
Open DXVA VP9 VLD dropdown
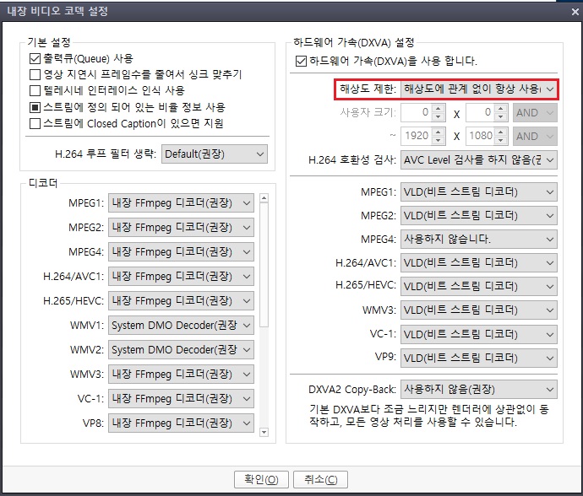479,358
